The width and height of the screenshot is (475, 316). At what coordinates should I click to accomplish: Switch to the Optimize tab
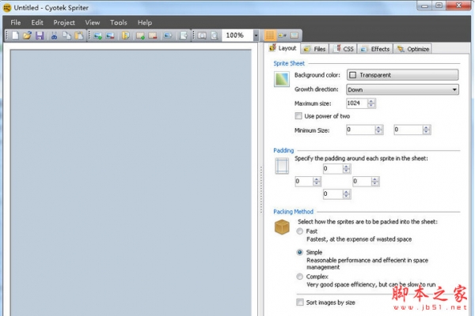412,49
